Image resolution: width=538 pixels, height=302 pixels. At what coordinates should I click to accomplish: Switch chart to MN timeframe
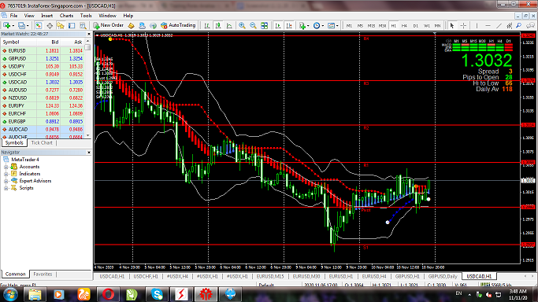pos(437,26)
